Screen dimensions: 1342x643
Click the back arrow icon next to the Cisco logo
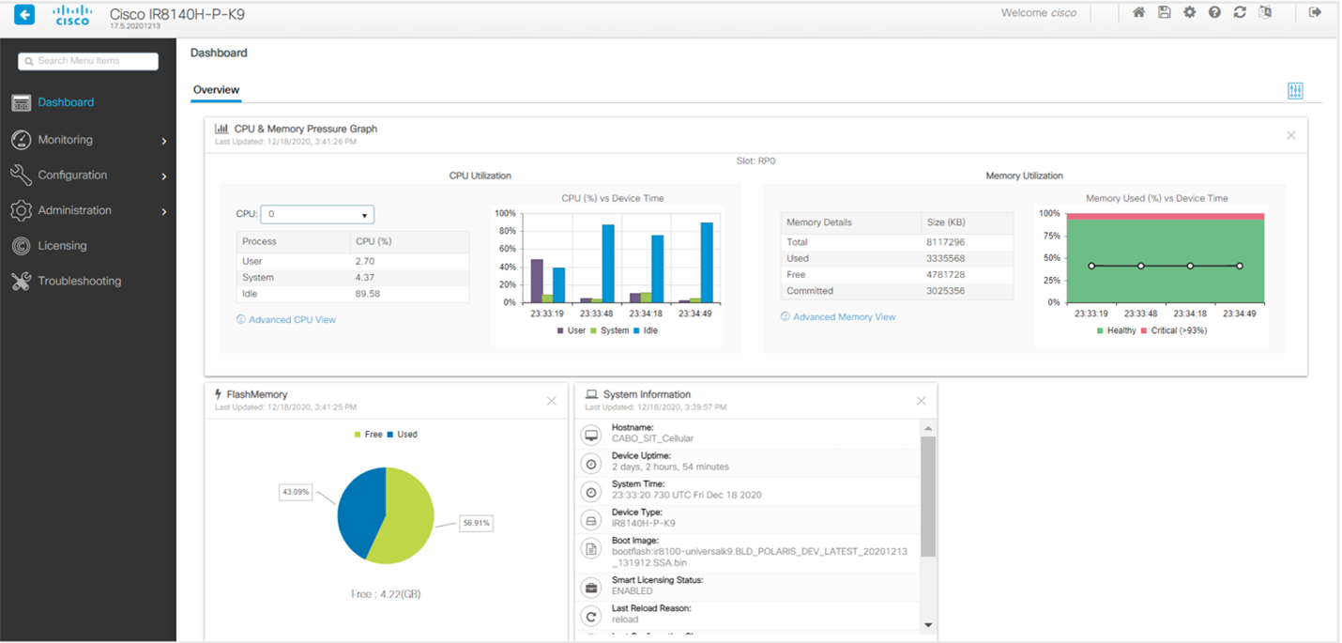(23, 14)
